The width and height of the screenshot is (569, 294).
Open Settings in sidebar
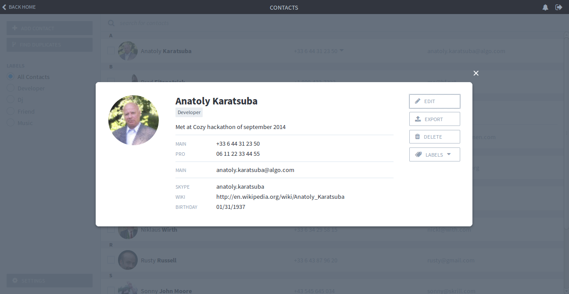tap(50, 280)
